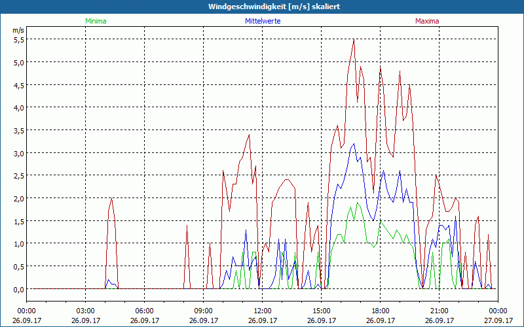The height and width of the screenshot is (327, 524).
Task: Click the 06:00 time axis label
Action: 144,311
